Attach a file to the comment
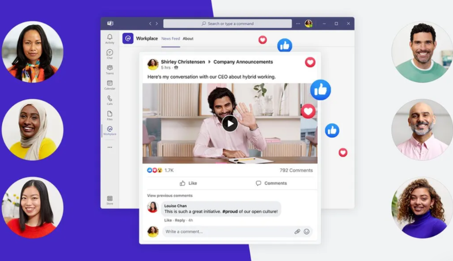Image resolution: width=453 pixels, height=261 pixels. (298, 232)
